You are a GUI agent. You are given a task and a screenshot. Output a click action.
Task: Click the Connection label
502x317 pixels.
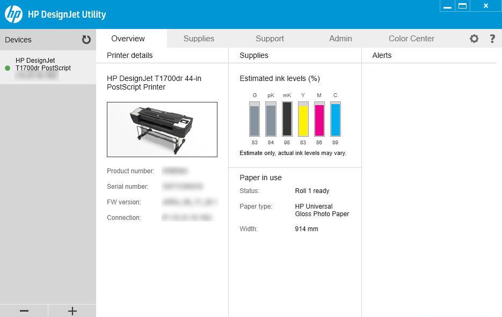coord(124,218)
